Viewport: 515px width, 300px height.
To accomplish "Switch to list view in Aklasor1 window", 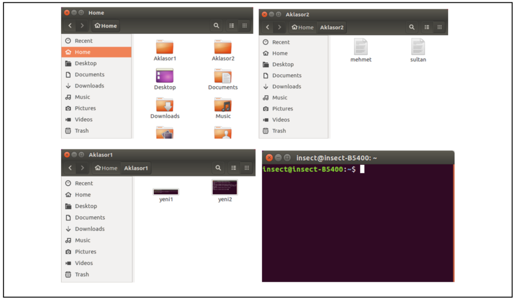I will (x=233, y=168).
